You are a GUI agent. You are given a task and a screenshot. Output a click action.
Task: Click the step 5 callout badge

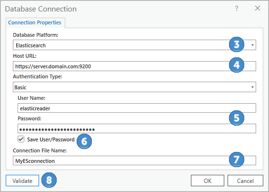[x=237, y=118]
